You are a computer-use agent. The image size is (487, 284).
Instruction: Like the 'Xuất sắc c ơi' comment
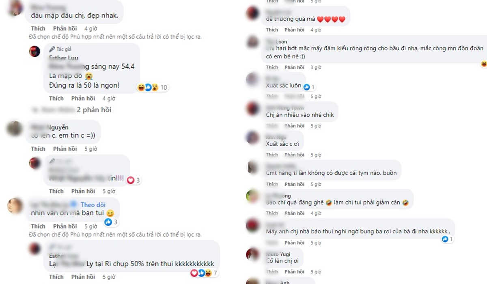(272, 155)
